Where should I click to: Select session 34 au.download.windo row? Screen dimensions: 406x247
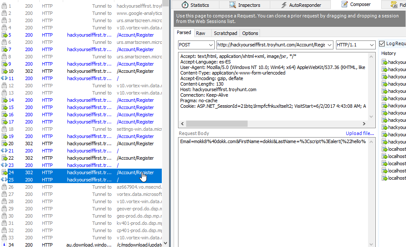82,244
